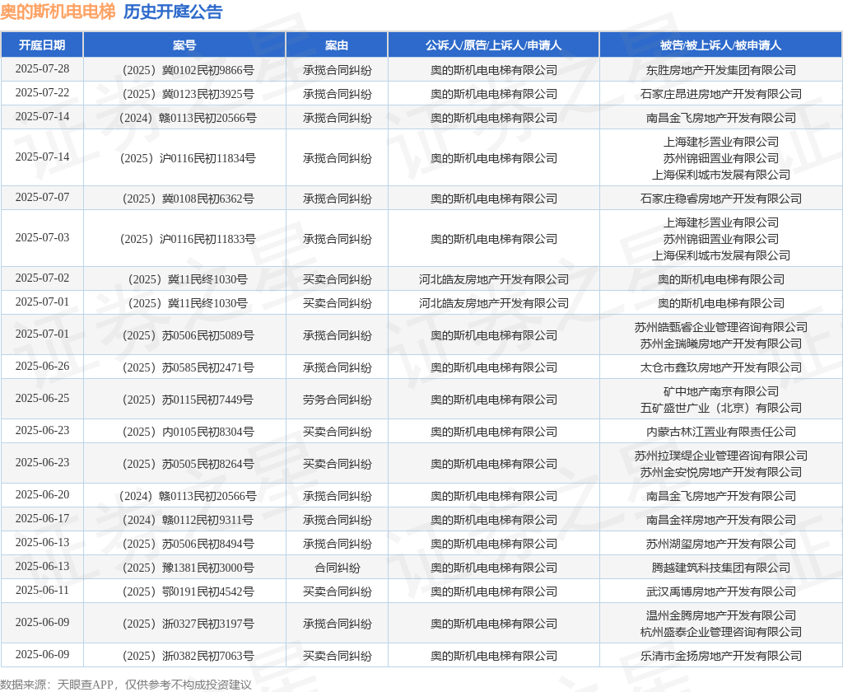The height and width of the screenshot is (692, 843).
Task: Click the 被告/被上诉人/被申请人 column header
Action: 720,45
